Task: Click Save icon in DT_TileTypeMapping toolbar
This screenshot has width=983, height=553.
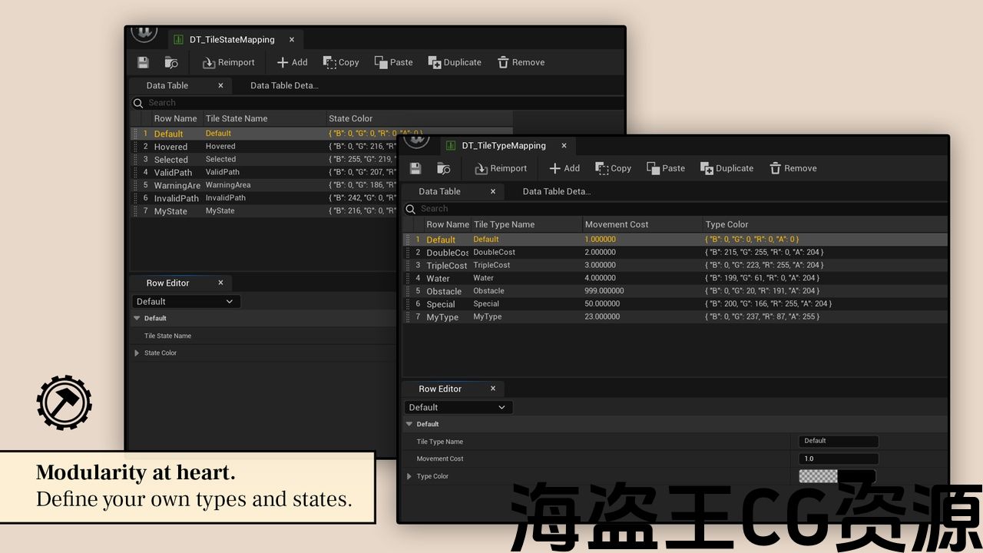Action: (x=415, y=168)
